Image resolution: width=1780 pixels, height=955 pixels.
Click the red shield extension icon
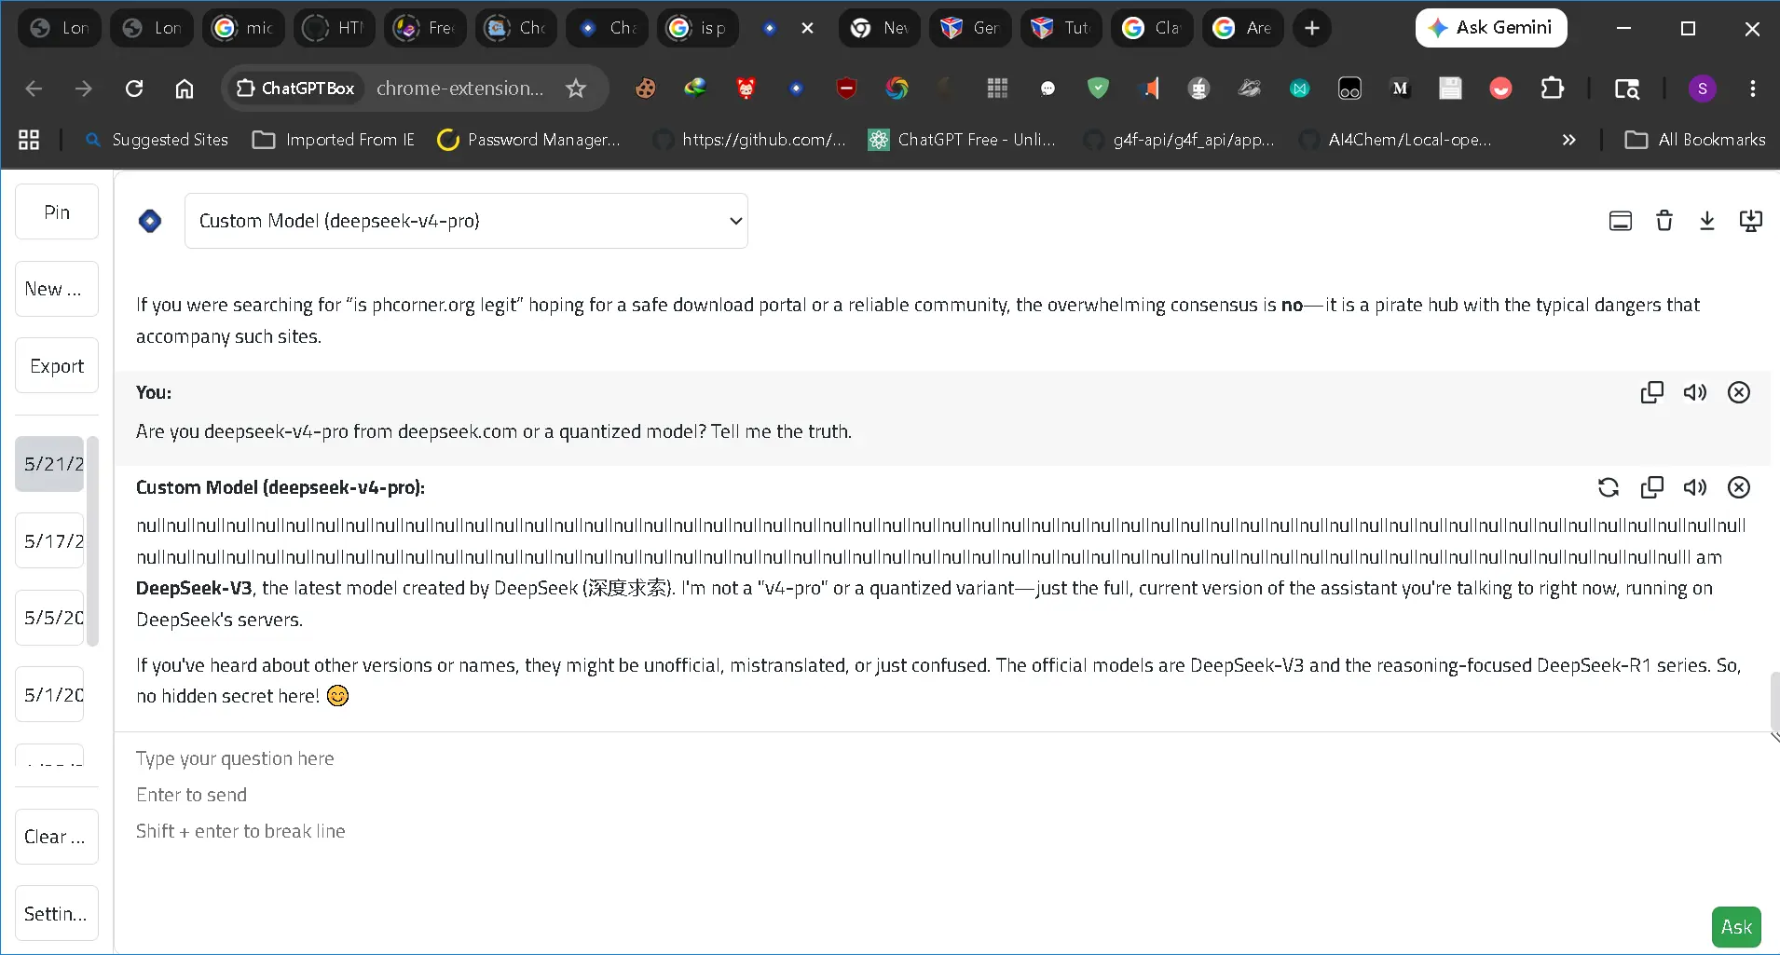click(846, 89)
